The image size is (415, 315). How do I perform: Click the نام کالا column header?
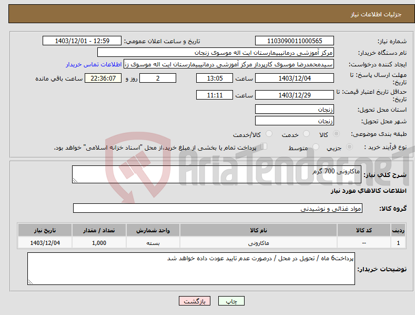pos(258,230)
